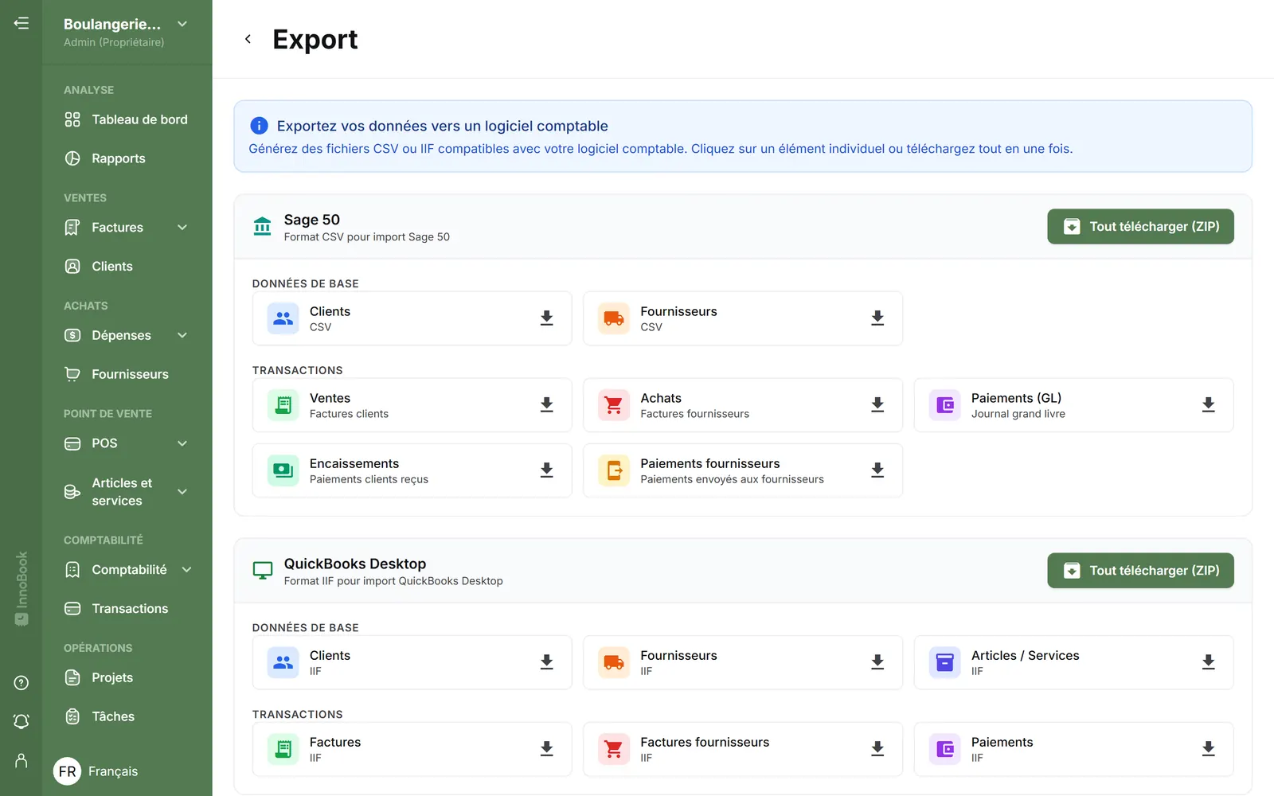The height and width of the screenshot is (796, 1274).
Task: Click the blue info icon in banner
Action: [259, 126]
